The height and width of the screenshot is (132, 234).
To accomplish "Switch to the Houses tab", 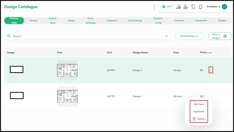I will point(33,20).
